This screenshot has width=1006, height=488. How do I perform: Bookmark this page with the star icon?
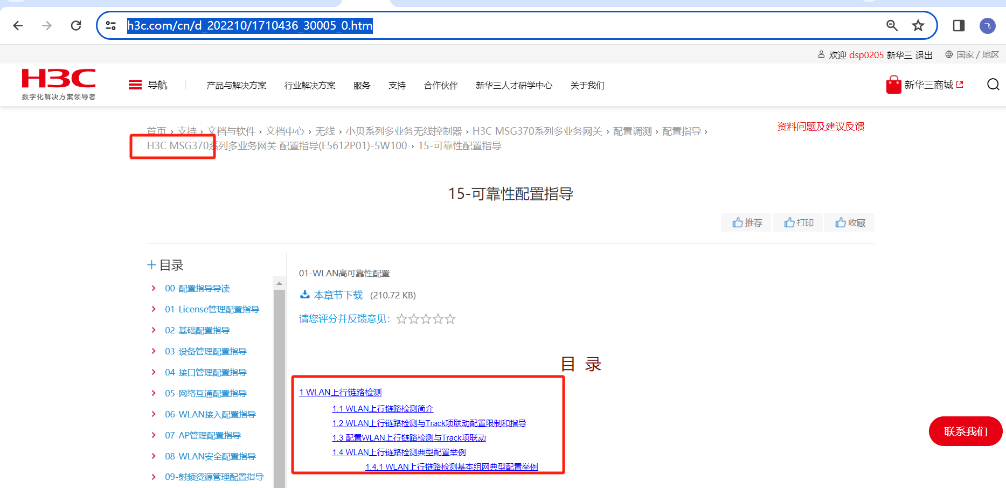pos(918,25)
